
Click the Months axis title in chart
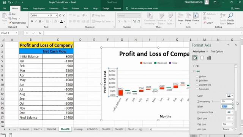point(165,116)
